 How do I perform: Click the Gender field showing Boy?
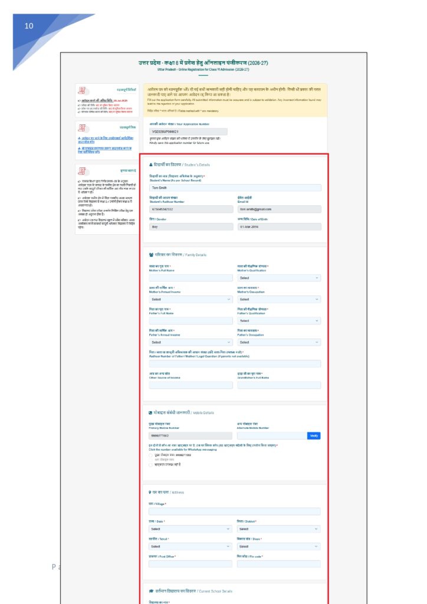click(x=191, y=227)
